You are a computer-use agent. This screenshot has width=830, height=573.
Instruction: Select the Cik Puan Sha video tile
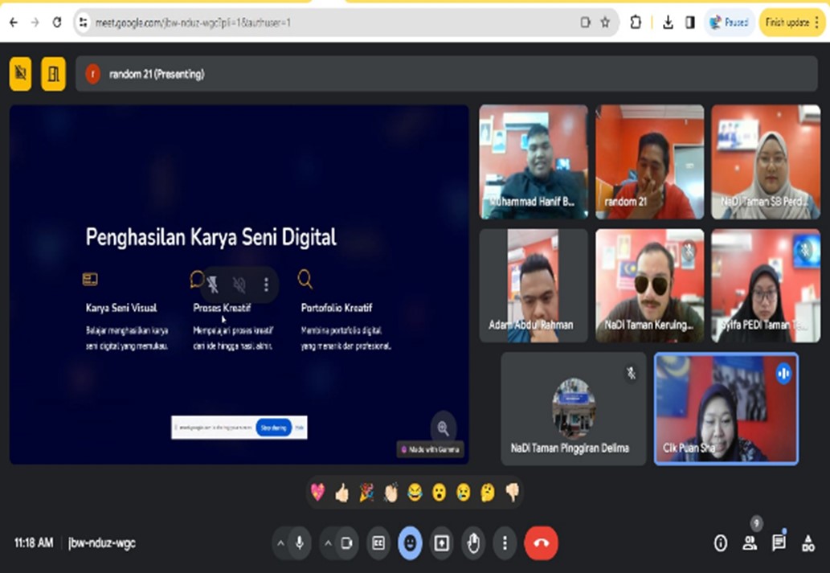click(726, 408)
